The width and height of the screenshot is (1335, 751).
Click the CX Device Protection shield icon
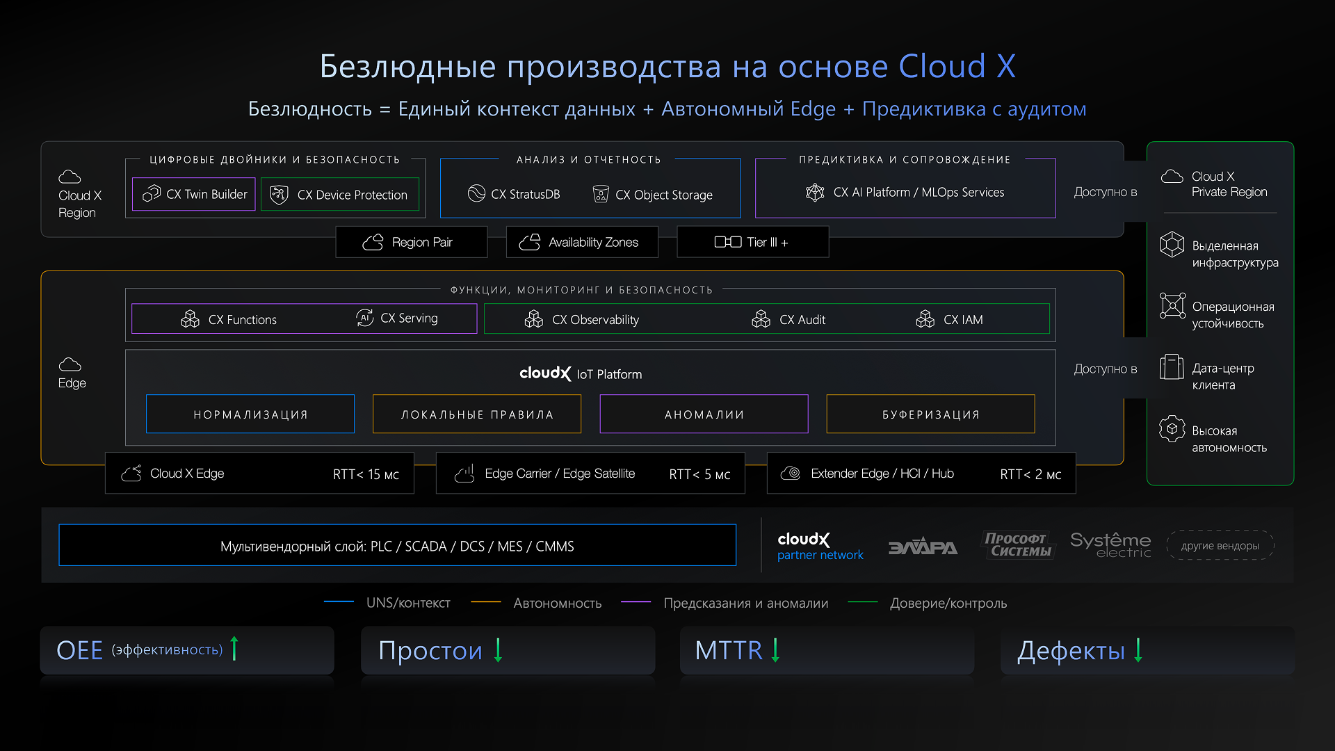coord(279,195)
